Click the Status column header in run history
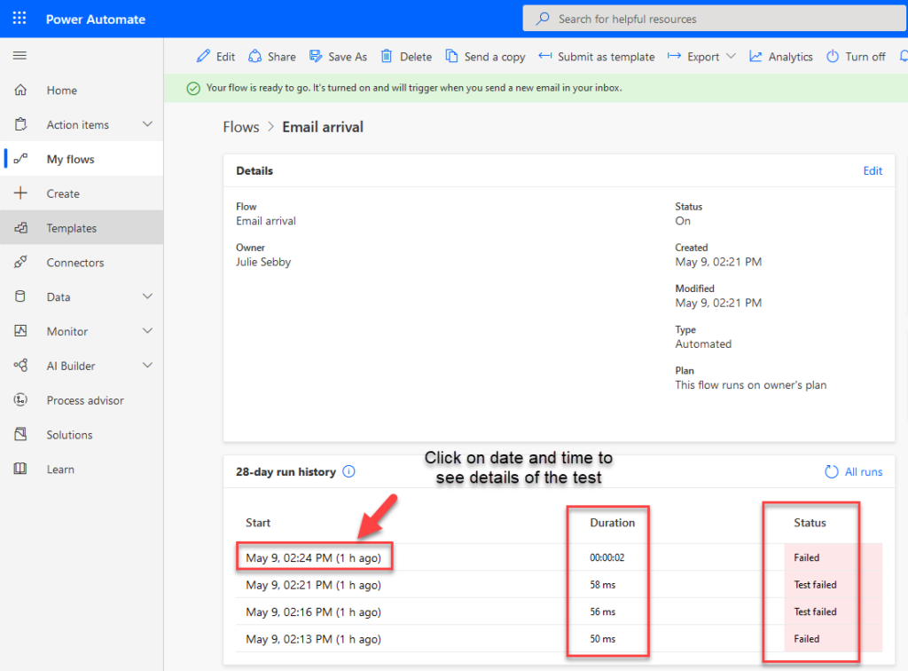 [x=810, y=523]
